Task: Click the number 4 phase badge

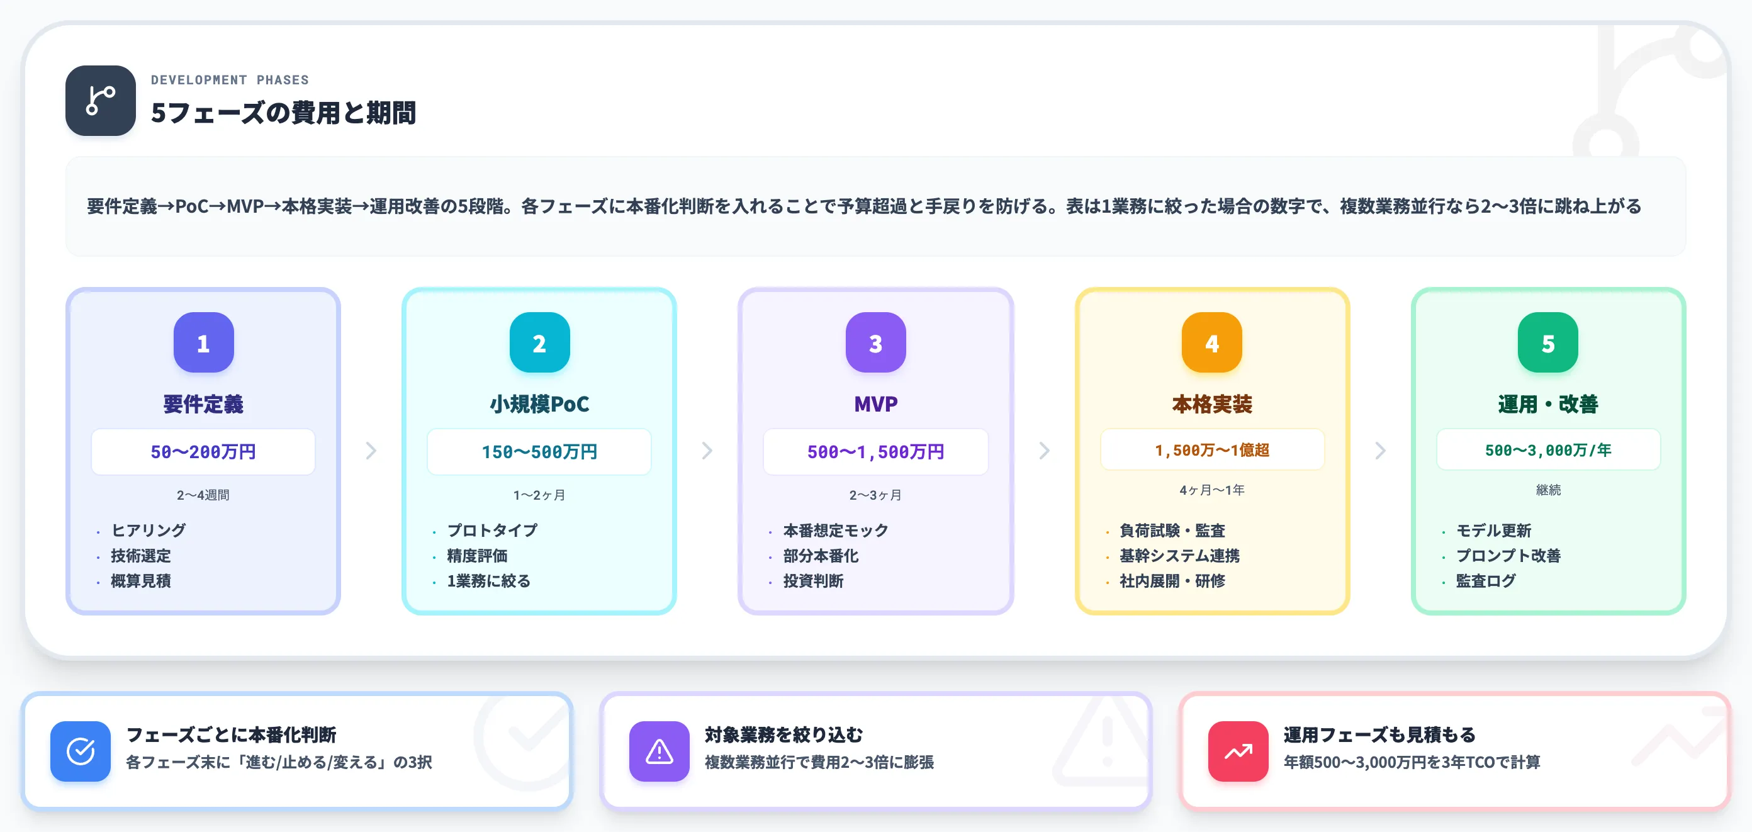Action: click(x=1211, y=342)
